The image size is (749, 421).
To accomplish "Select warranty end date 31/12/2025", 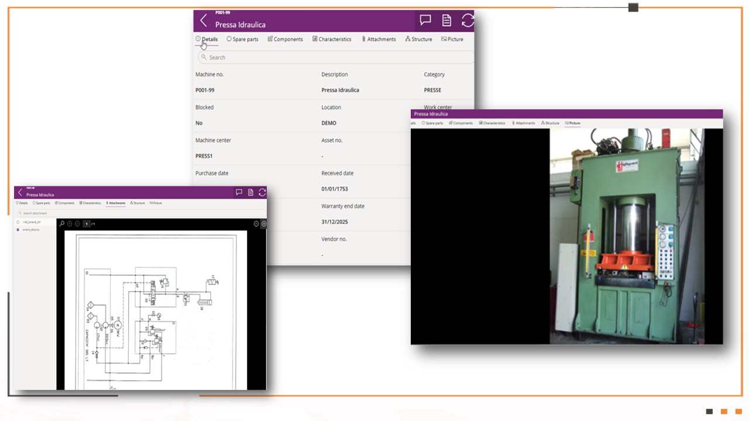I will pyautogui.click(x=335, y=222).
